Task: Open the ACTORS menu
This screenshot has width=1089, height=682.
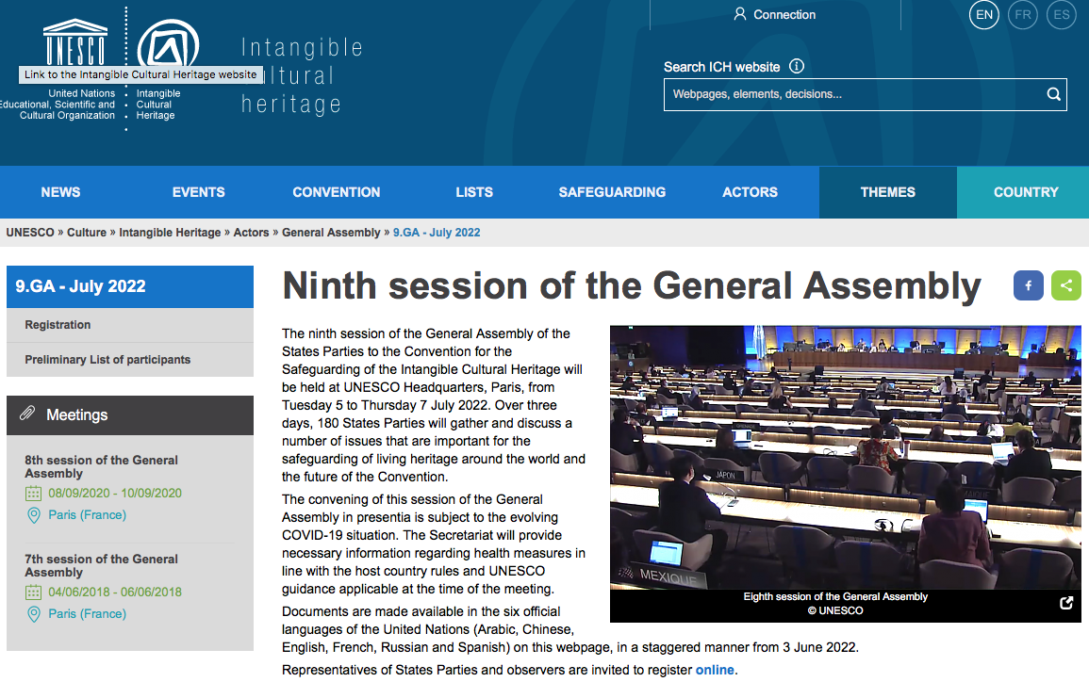Action: tap(751, 192)
